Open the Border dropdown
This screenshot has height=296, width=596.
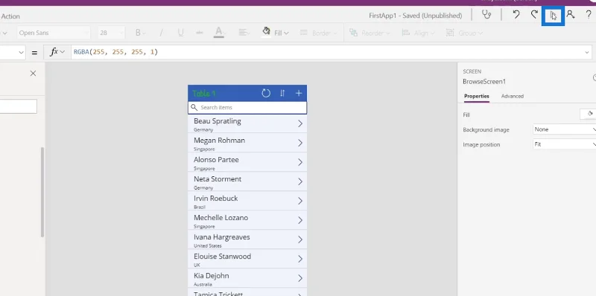pos(319,33)
